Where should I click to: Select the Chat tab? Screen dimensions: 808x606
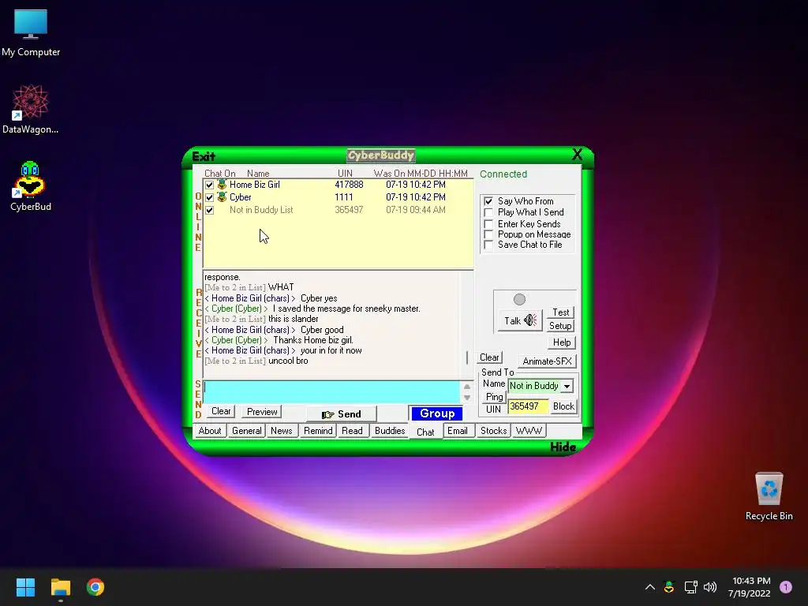425,432
